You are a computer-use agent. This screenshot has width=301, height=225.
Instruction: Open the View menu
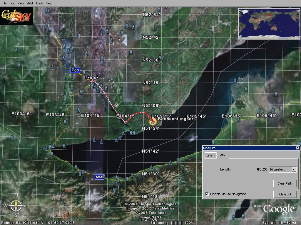pyautogui.click(x=21, y=3)
